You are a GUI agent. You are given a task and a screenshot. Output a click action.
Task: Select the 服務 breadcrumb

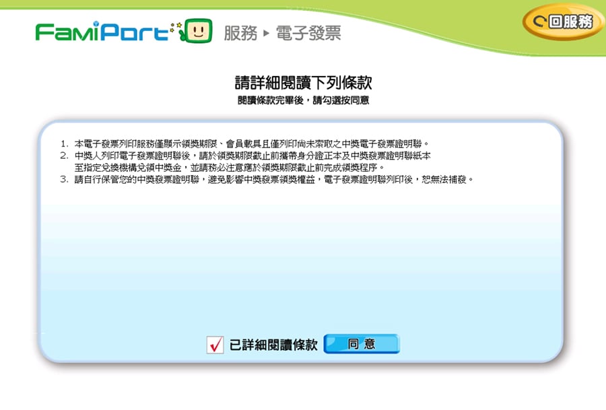(x=240, y=33)
